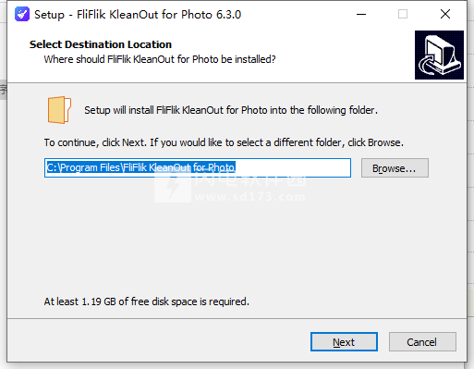Viewport: 474px width, 369px height.
Task: Abort installation via Cancel button
Action: 422,342
